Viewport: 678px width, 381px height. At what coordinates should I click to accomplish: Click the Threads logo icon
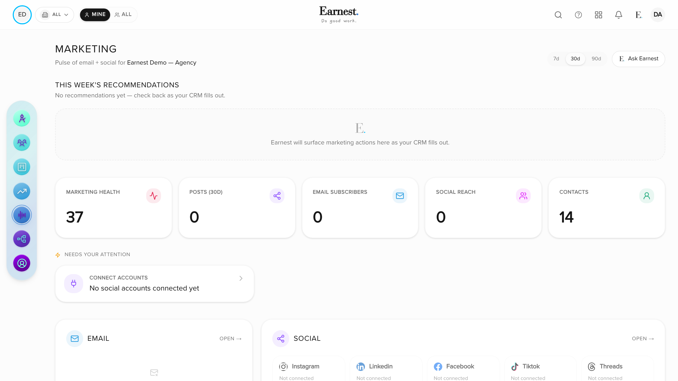pyautogui.click(x=592, y=367)
